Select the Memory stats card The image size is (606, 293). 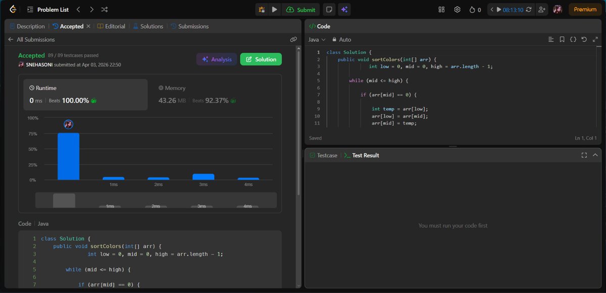click(214, 94)
